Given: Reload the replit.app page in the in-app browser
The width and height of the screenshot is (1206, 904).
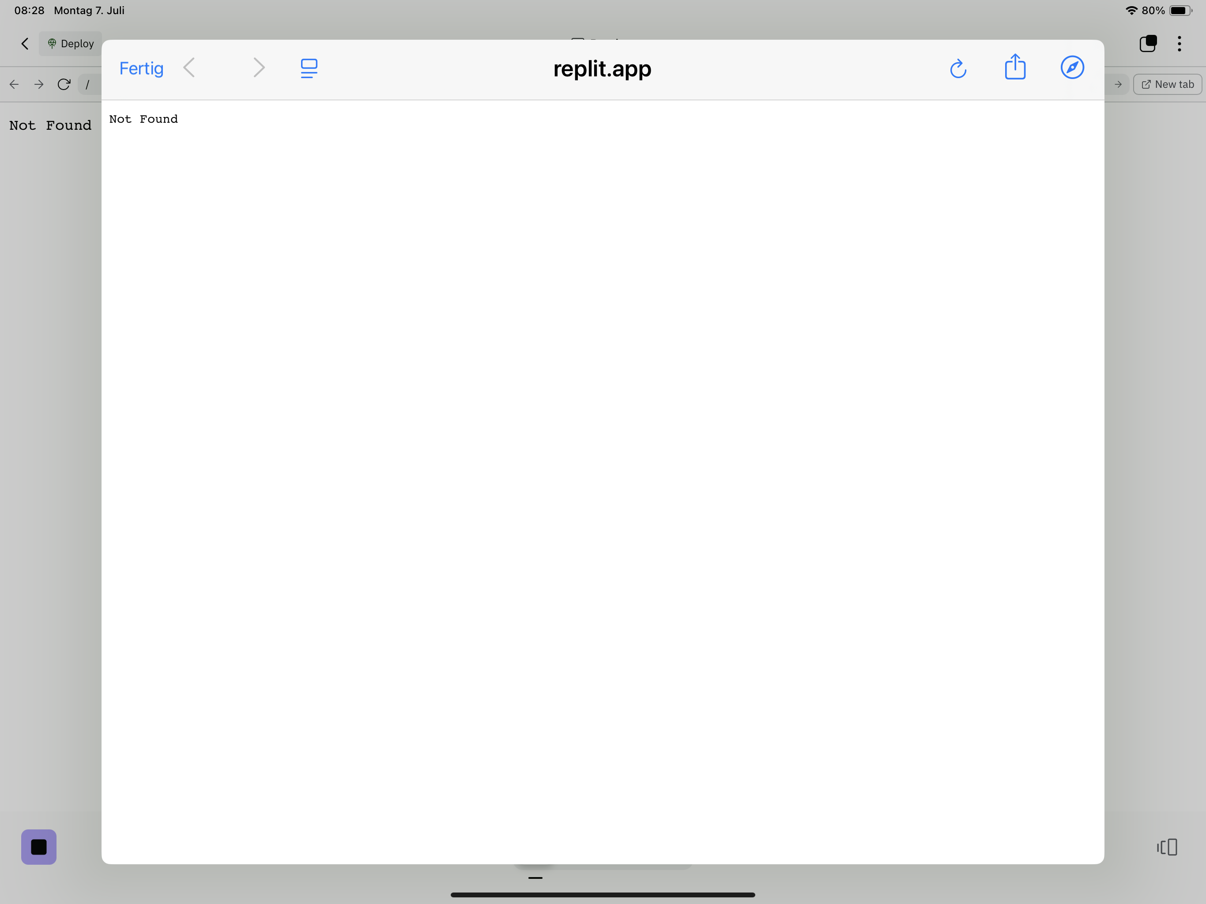Looking at the screenshot, I should [958, 69].
